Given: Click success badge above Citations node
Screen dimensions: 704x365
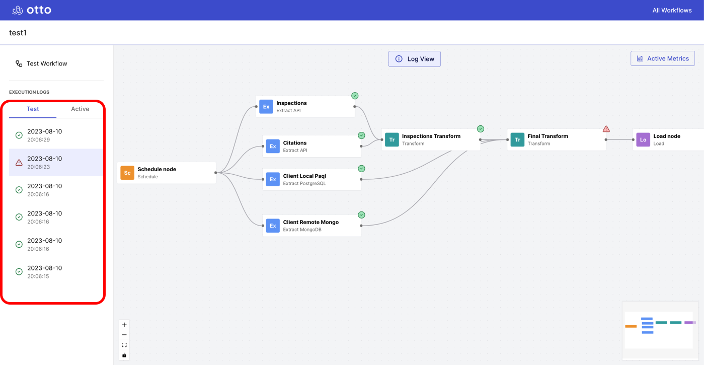Looking at the screenshot, I should pyautogui.click(x=361, y=135).
